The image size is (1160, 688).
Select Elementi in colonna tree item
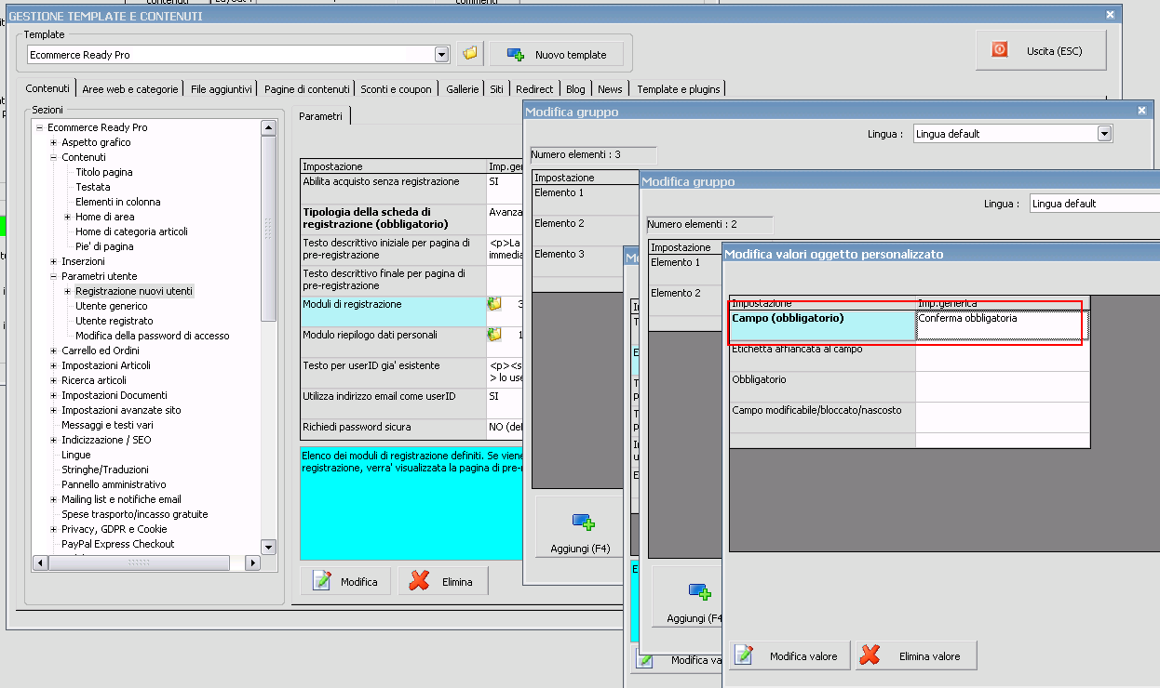click(118, 202)
